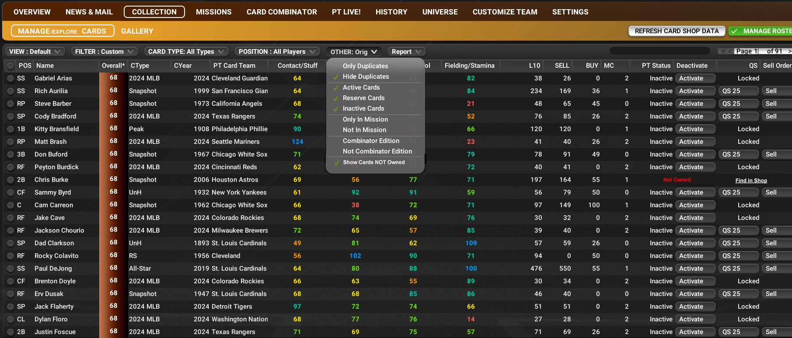792x338 pixels.
Task: Open the VIEW : Default dropdown
Action: click(x=35, y=52)
